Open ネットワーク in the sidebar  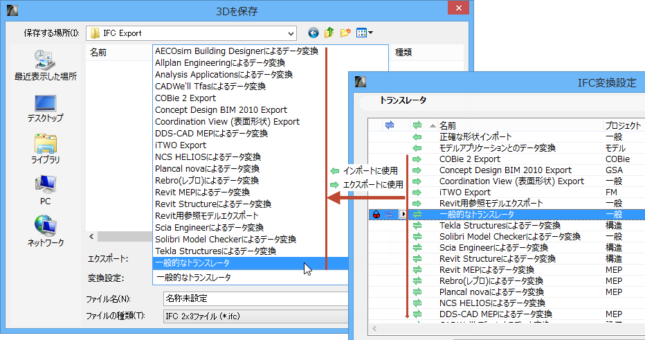coord(45,231)
